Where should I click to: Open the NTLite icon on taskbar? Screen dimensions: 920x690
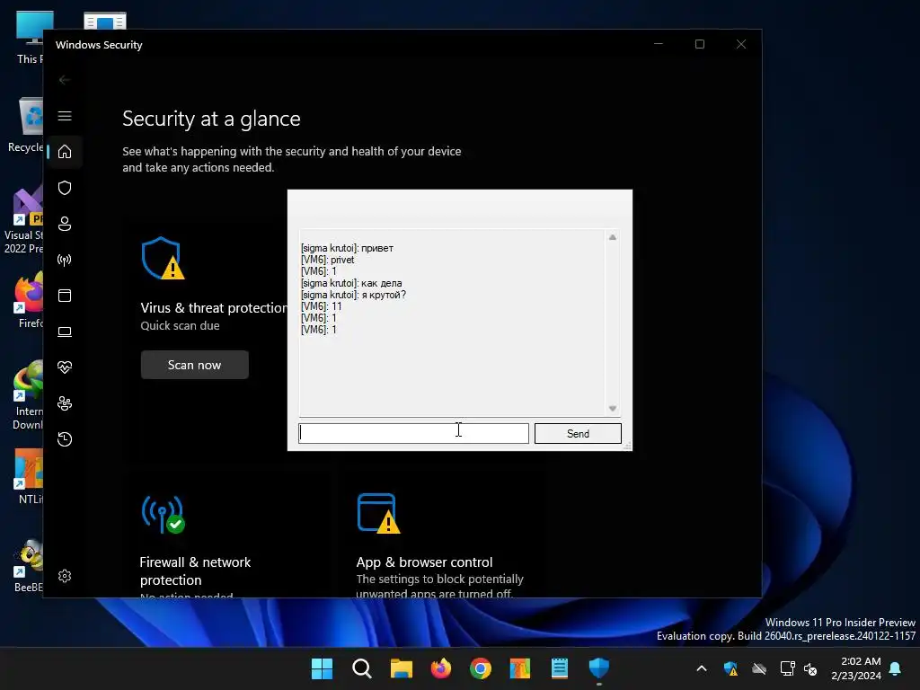pyautogui.click(x=520, y=668)
